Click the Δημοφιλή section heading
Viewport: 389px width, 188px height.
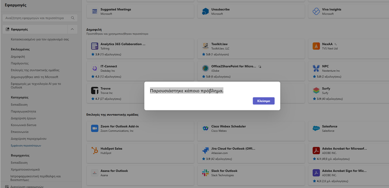click(94, 30)
